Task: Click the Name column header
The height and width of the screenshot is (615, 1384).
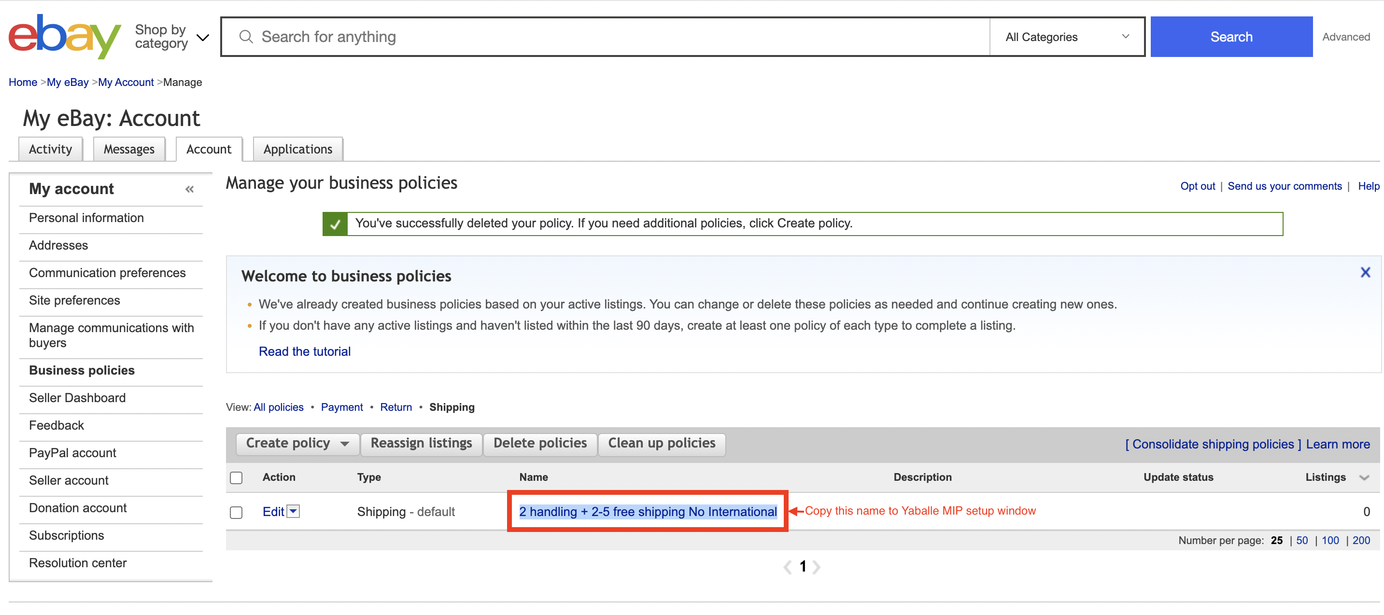Action: tap(534, 477)
